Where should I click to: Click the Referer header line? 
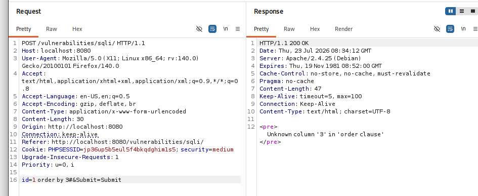tap(112, 142)
